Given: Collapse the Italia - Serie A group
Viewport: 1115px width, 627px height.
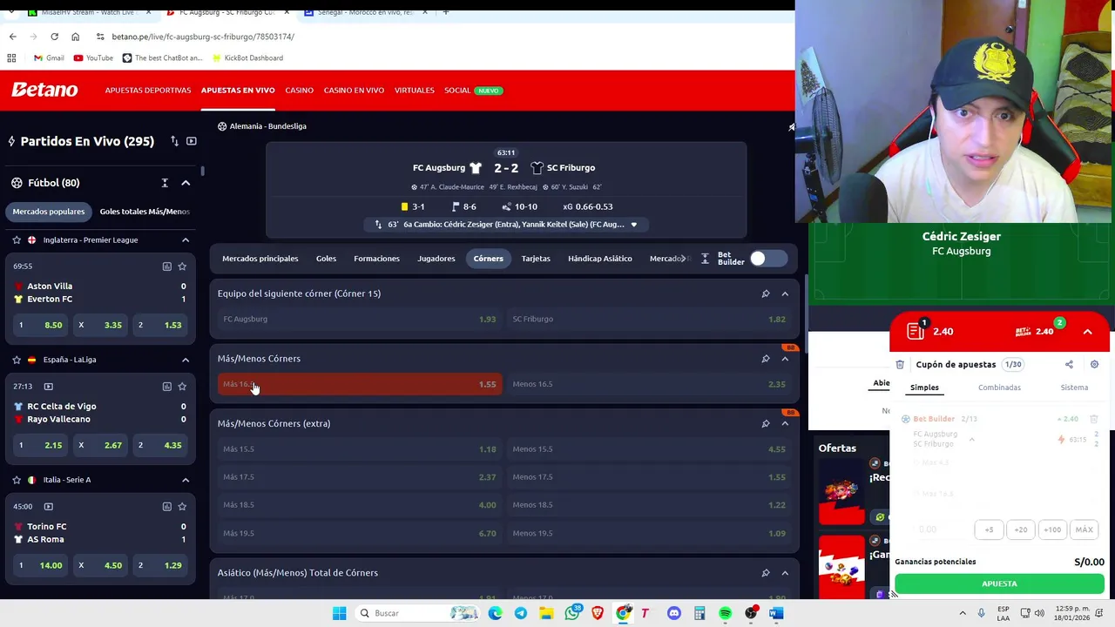Looking at the screenshot, I should pos(186,480).
